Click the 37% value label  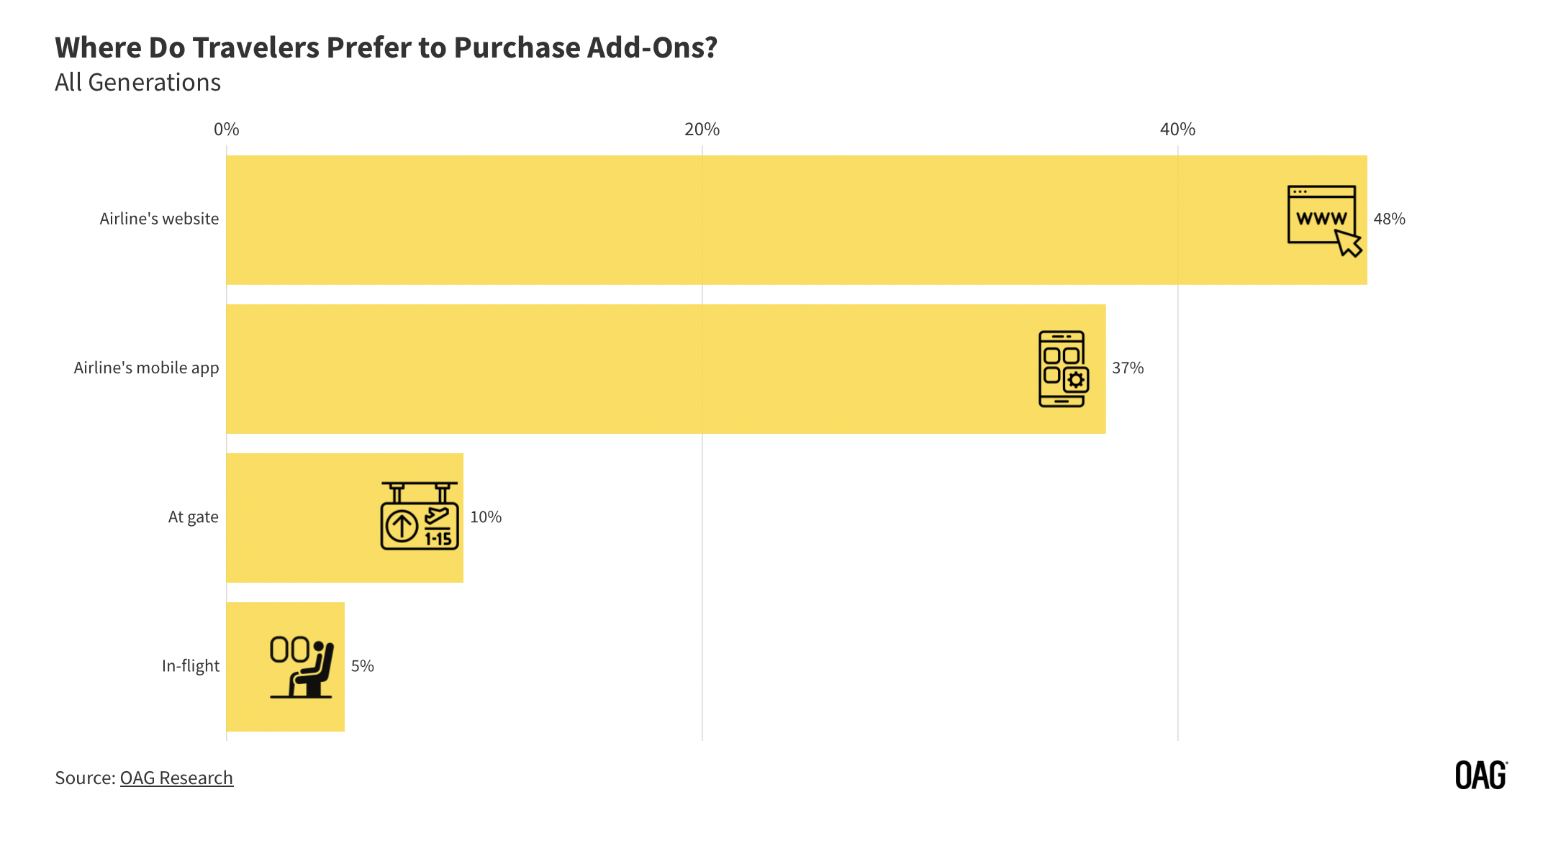click(x=1128, y=368)
